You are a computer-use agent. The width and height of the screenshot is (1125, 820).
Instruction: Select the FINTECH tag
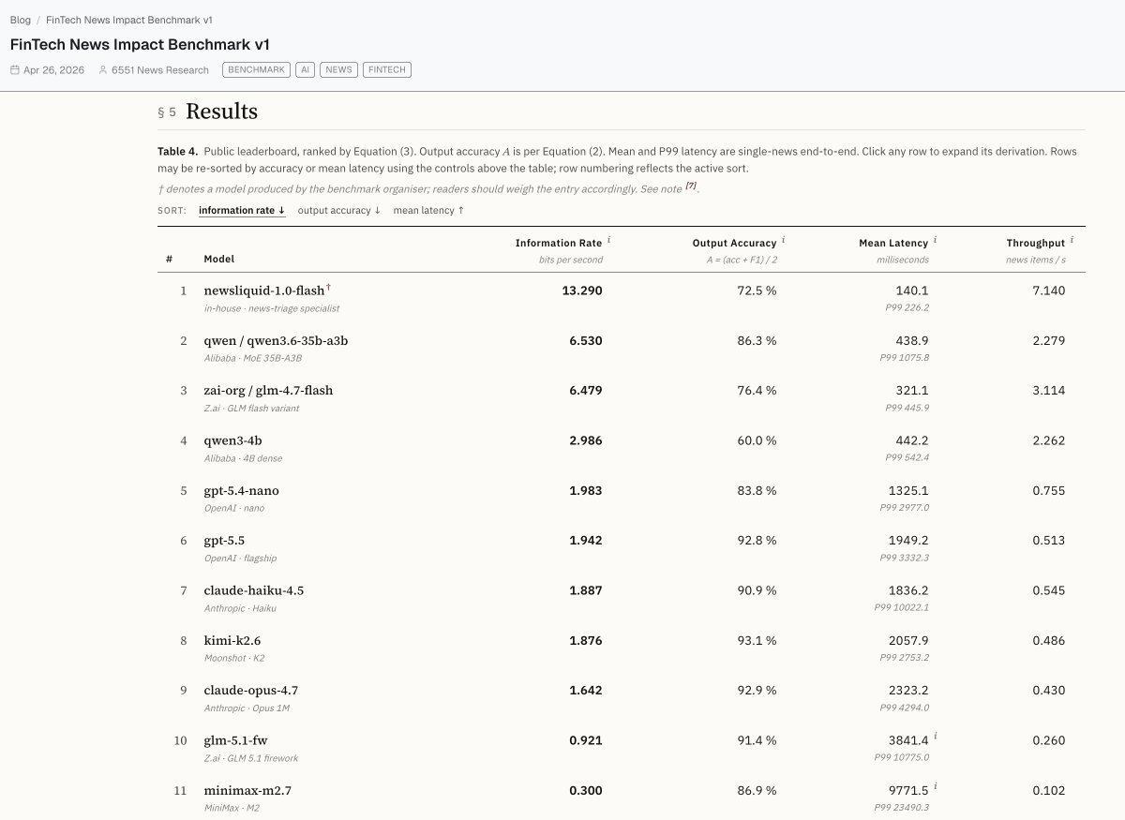387,70
